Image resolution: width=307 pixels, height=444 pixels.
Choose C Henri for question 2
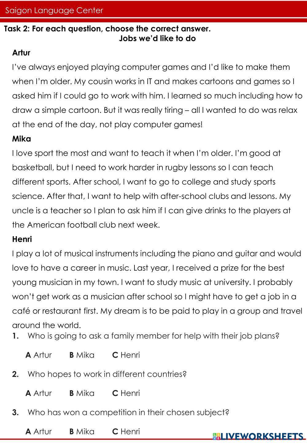[x=126, y=393]
